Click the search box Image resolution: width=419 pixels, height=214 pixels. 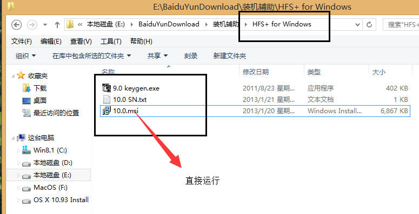[x=401, y=25]
